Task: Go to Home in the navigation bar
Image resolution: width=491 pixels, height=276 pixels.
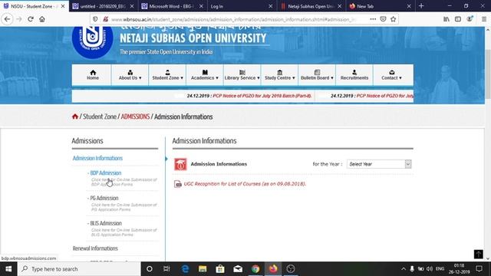Action: point(93,75)
